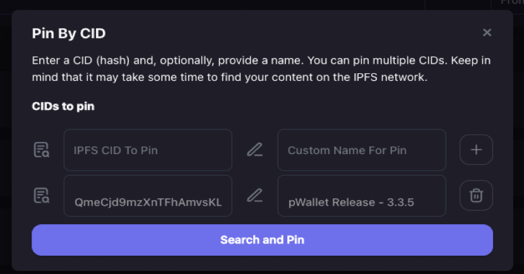Focus the IPFS CID To Pin field
Image resolution: width=524 pixels, height=274 pixels.
pyautogui.click(x=148, y=150)
